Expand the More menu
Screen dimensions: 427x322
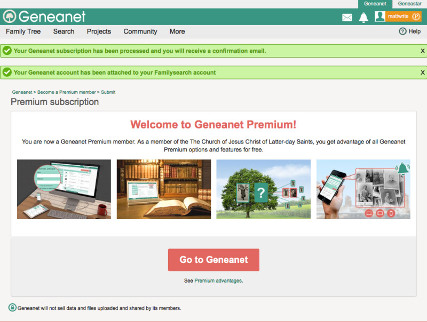(177, 31)
